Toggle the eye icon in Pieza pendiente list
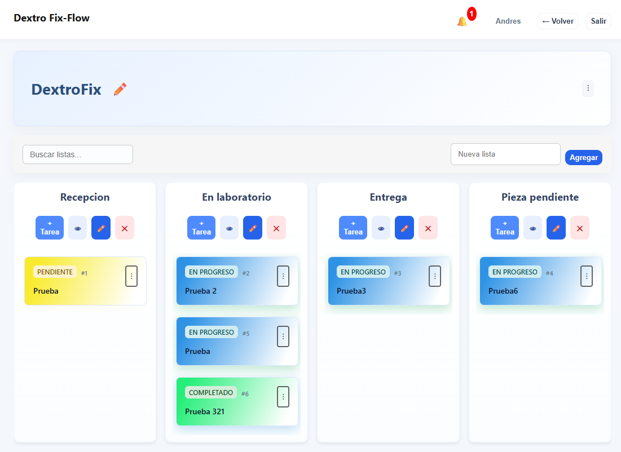The width and height of the screenshot is (621, 452). 532,228
